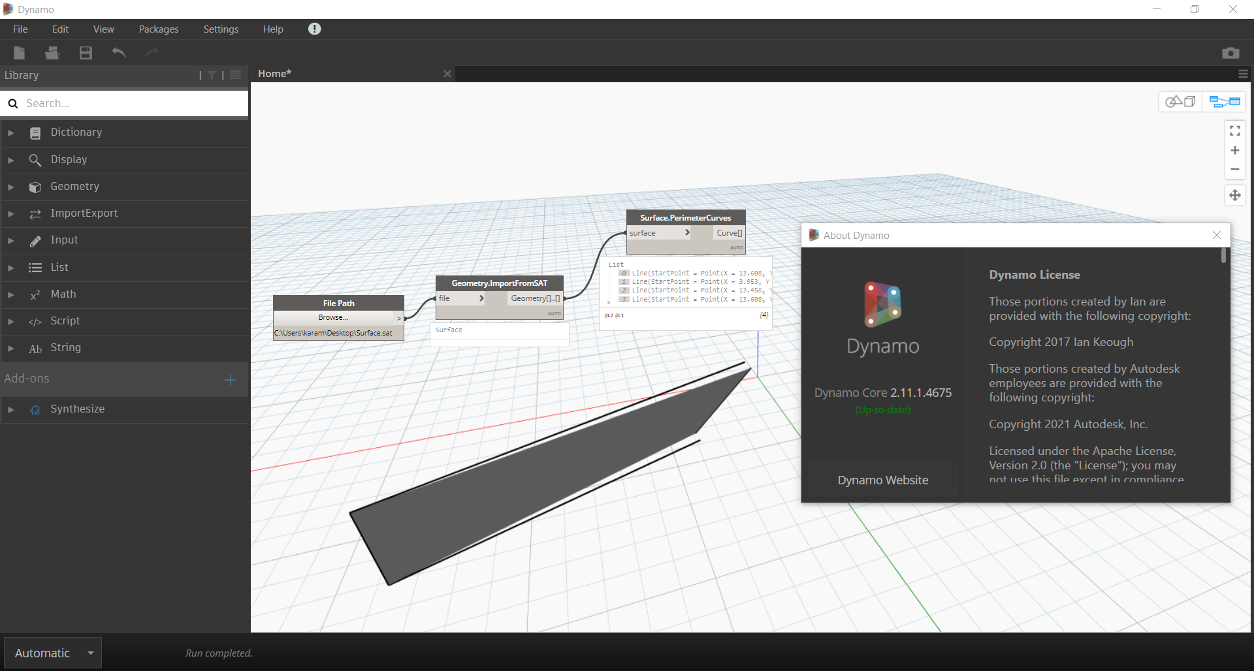
Task: Open the Packages menu
Action: pos(158,29)
